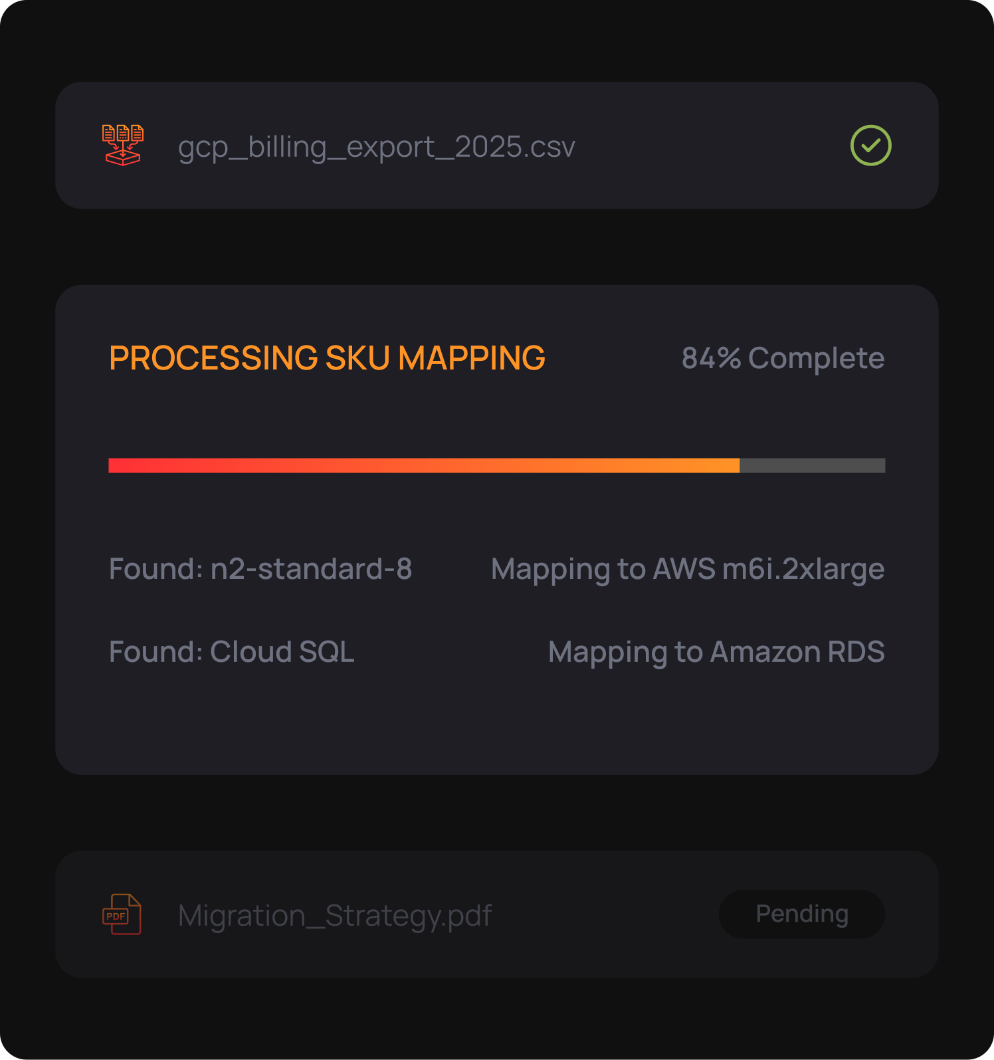
Task: Click the gray unfilled part of progress bar
Action: coord(812,465)
